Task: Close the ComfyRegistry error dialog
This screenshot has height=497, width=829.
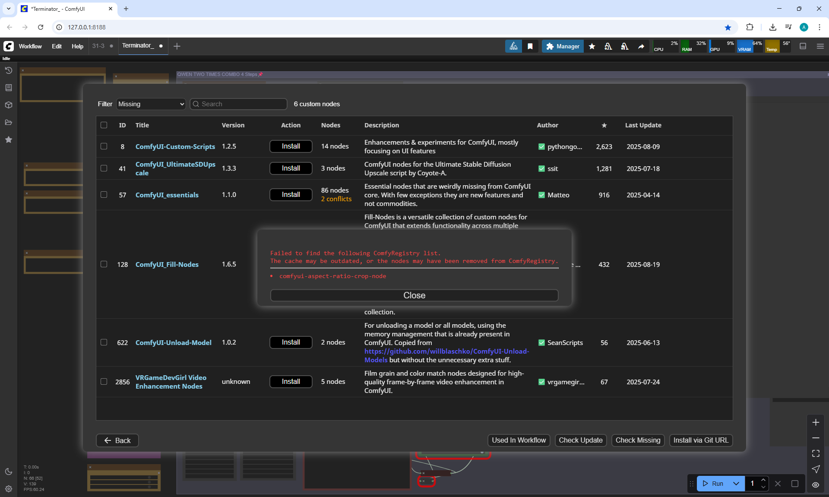Action: click(414, 295)
